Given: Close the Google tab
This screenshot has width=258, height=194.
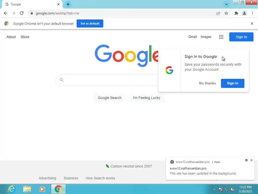Looking at the screenshot, I should 58,4.
